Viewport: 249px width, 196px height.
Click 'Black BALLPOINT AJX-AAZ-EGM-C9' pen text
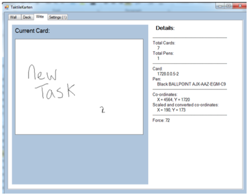[x=191, y=84]
